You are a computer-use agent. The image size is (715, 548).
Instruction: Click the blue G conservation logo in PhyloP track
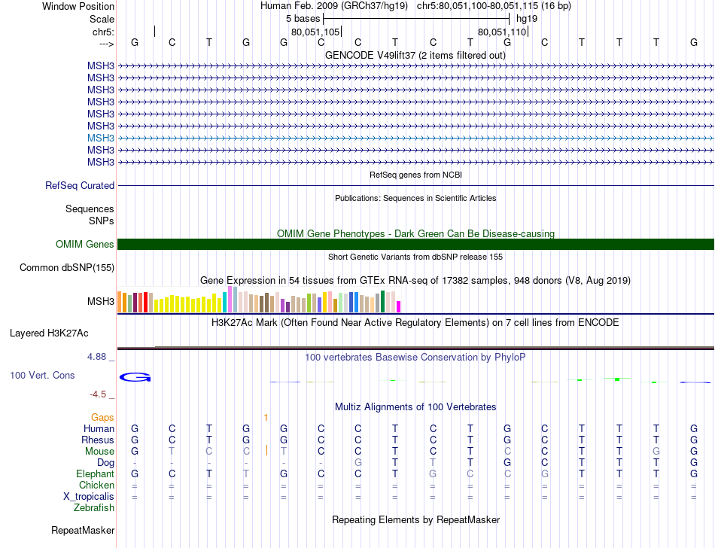tap(135, 377)
